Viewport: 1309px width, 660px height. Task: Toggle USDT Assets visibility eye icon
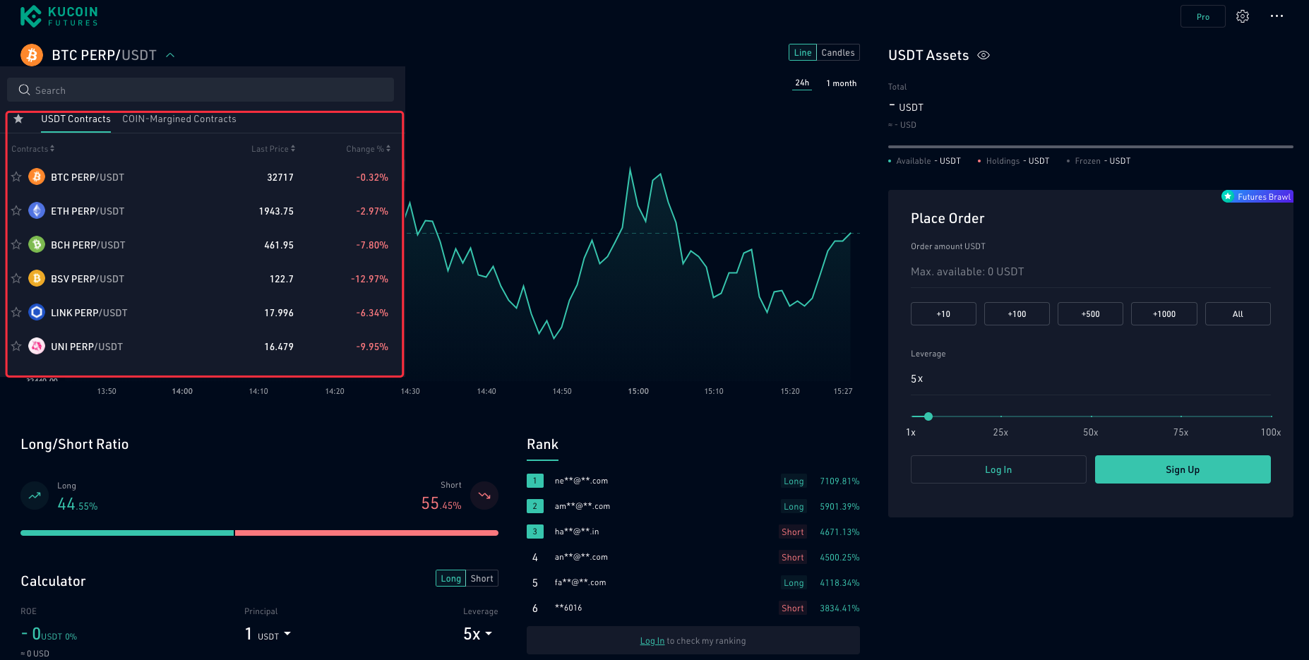(984, 55)
